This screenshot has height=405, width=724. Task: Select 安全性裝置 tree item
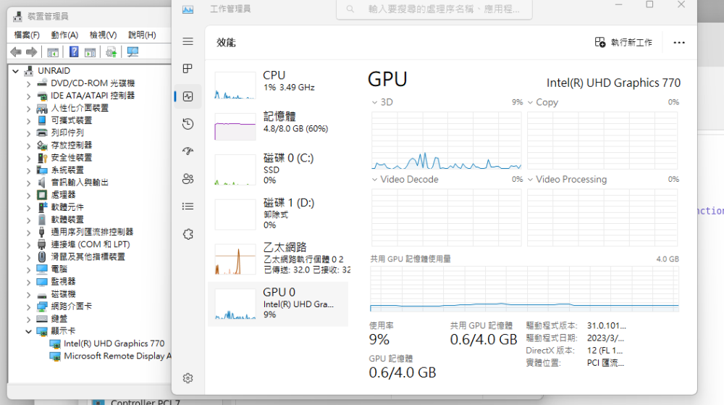coord(72,158)
